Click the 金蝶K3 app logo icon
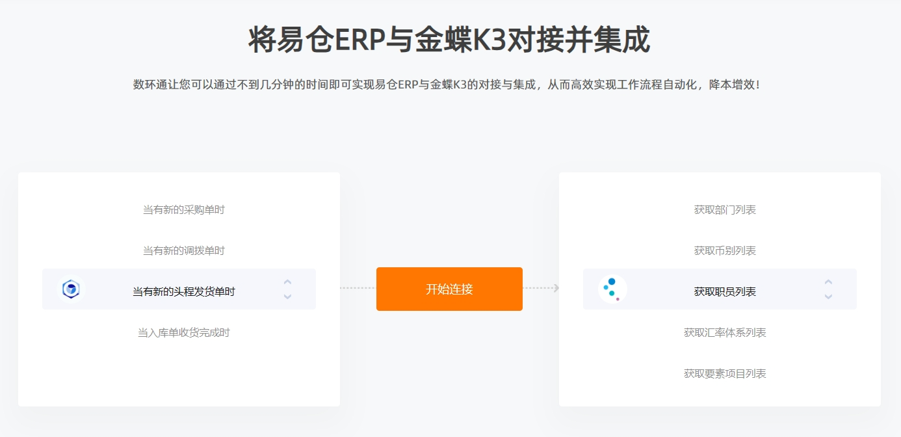This screenshot has width=901, height=437. pyautogui.click(x=612, y=289)
